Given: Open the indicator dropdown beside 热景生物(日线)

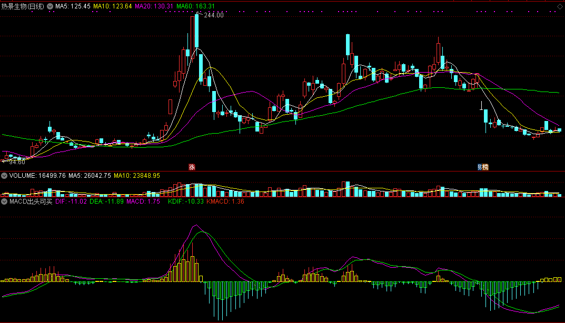Looking at the screenshot, I should (50, 6).
